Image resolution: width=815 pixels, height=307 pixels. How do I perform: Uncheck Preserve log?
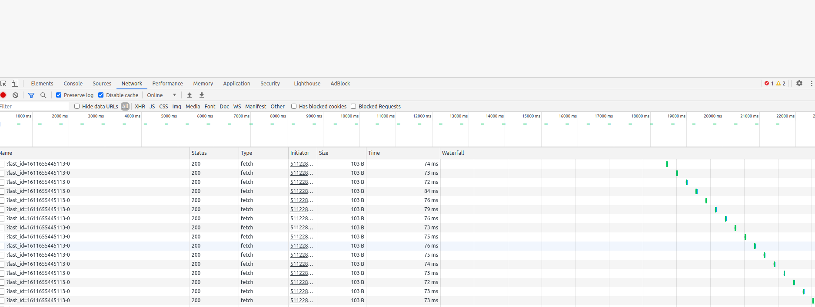(59, 95)
